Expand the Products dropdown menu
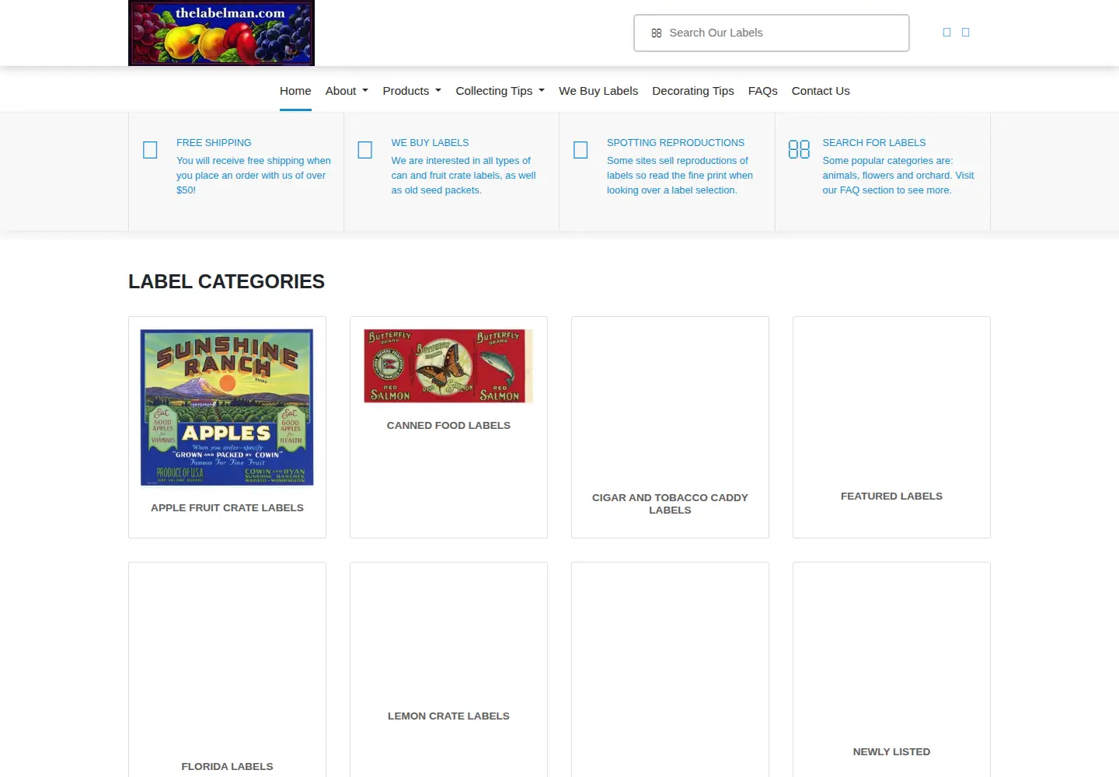 (412, 91)
